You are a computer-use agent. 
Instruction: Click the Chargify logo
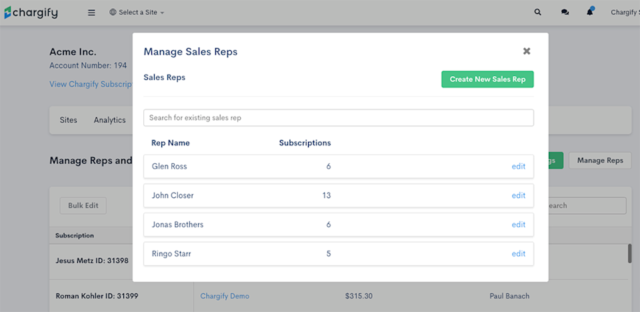click(x=31, y=12)
